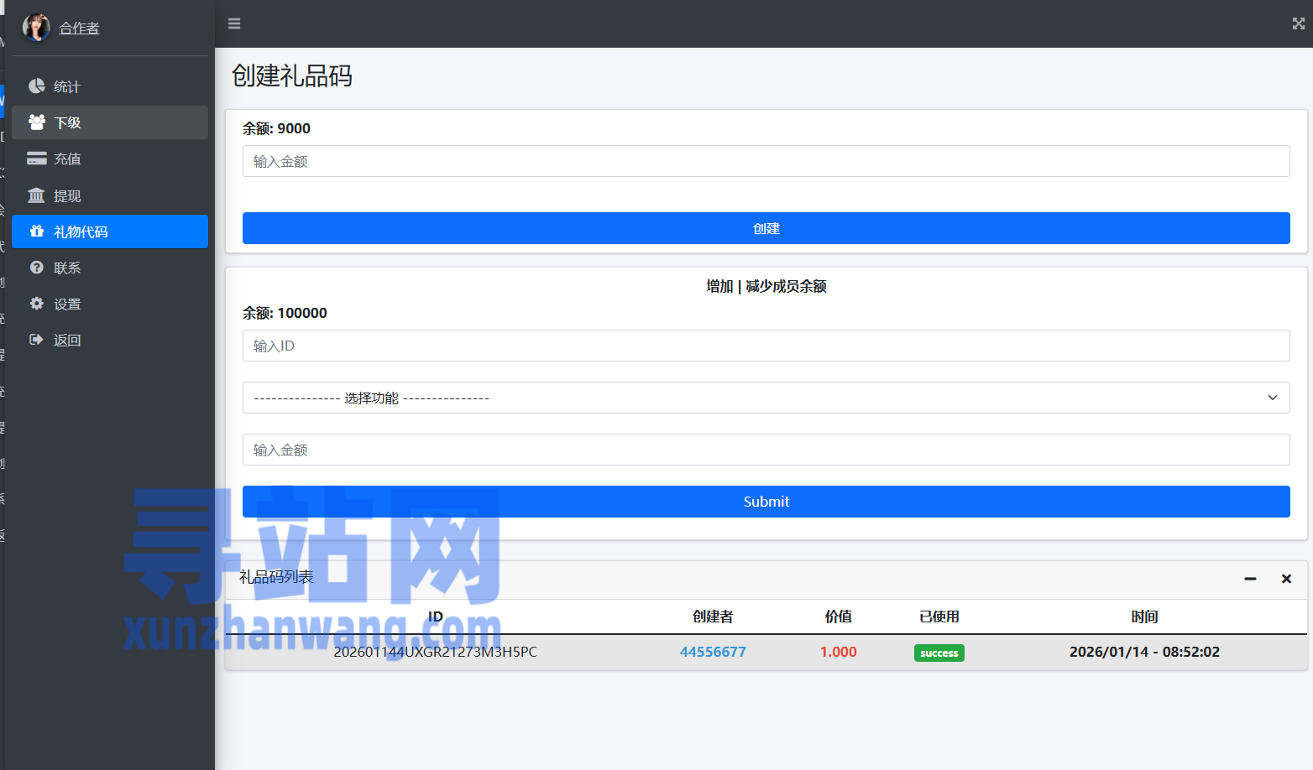Viewport: 1313px width, 770px height.
Task: Click the gear icon beside 设置
Action: point(36,304)
